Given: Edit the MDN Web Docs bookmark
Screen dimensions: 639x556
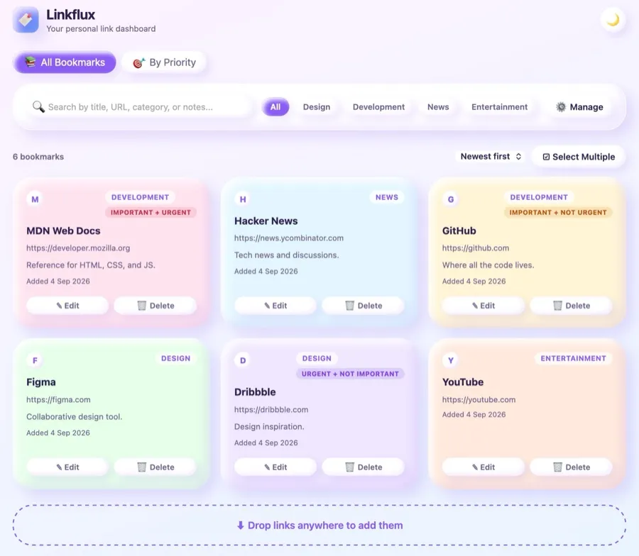Looking at the screenshot, I should point(67,306).
